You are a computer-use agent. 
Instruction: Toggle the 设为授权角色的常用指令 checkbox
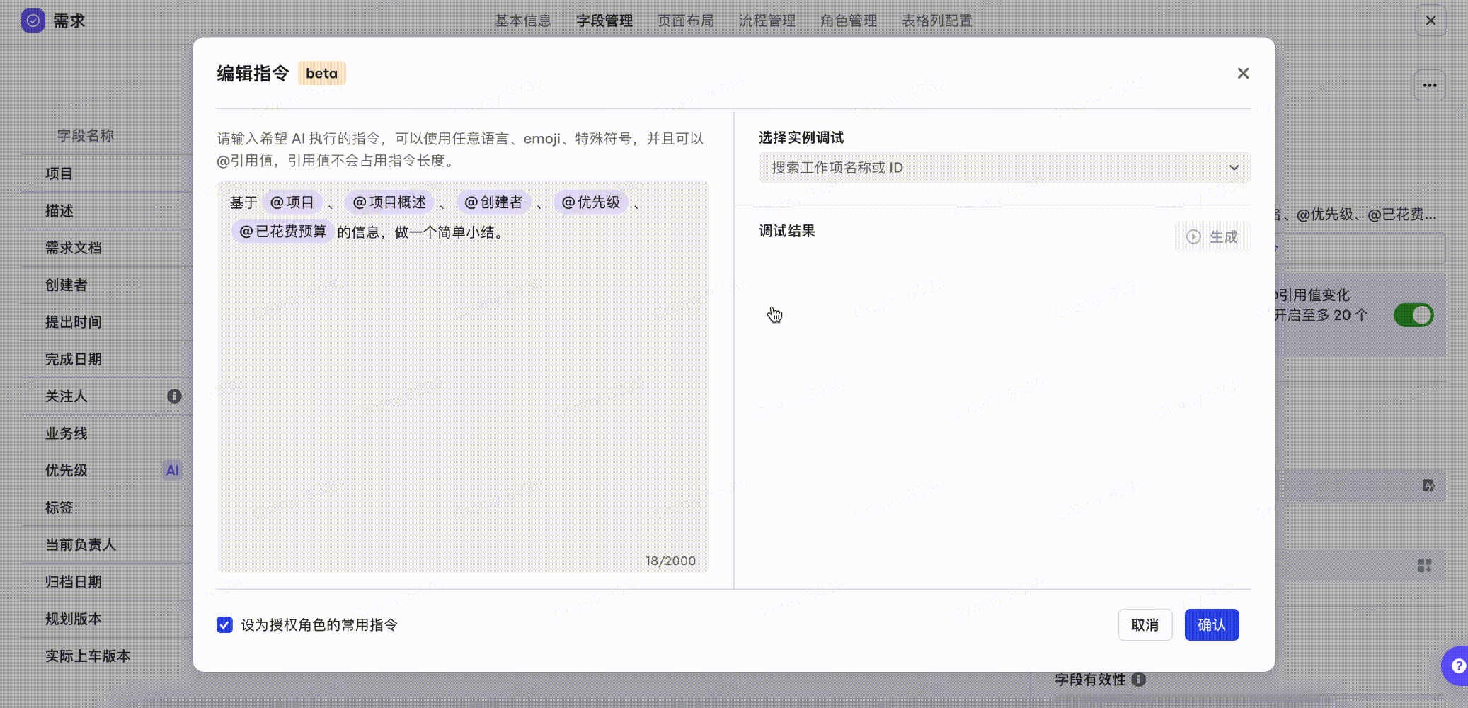(224, 625)
